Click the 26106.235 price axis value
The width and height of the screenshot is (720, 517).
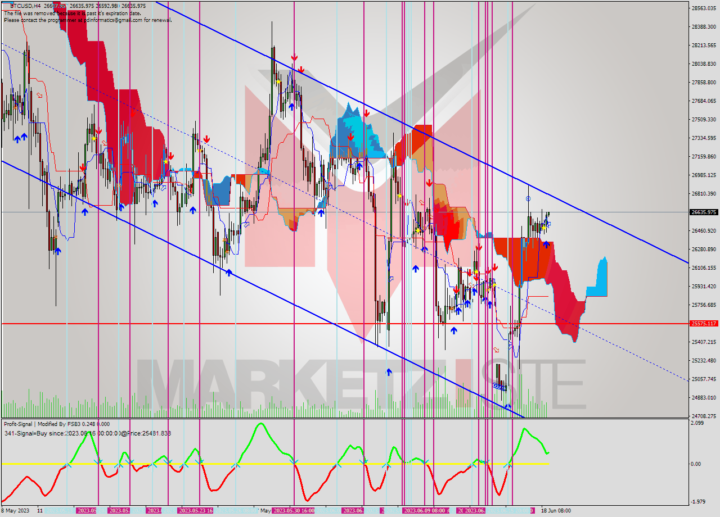(x=704, y=267)
